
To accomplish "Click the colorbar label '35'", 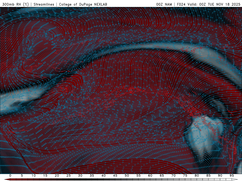I will point(92,176).
